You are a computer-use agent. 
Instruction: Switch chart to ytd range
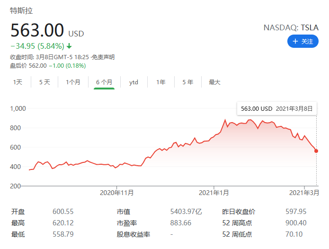[x=133, y=82]
